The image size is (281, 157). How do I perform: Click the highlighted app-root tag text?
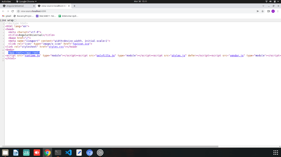tap(24, 53)
